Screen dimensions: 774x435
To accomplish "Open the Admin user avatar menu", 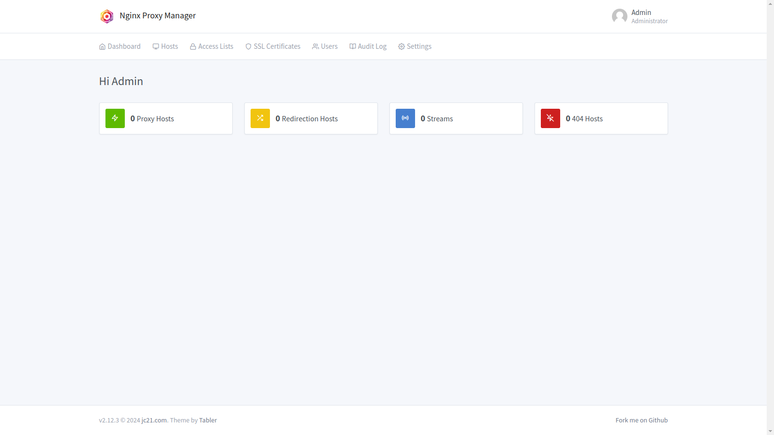I will coord(620,16).
